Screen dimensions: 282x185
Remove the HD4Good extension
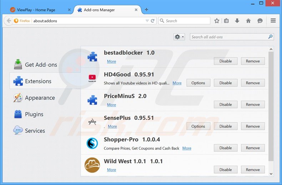point(253,83)
